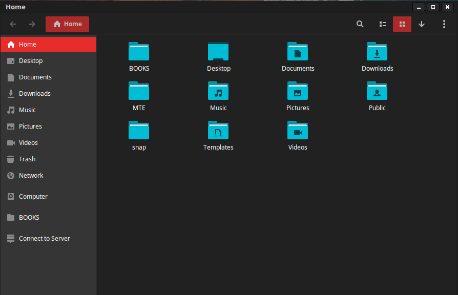Open the three-dot menu
Viewport: 458px width, 295px height.
[444, 24]
